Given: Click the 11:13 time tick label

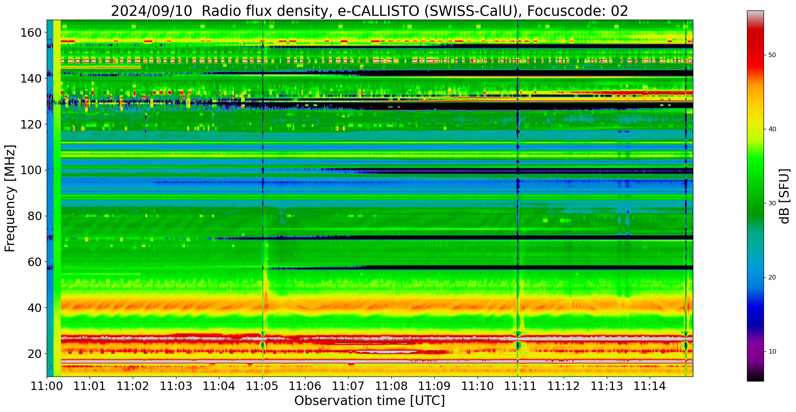Looking at the screenshot, I should (x=607, y=385).
